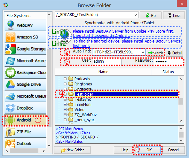Click the log pane scroll-down arrow
Screen dimensions: 189x158
181,140
